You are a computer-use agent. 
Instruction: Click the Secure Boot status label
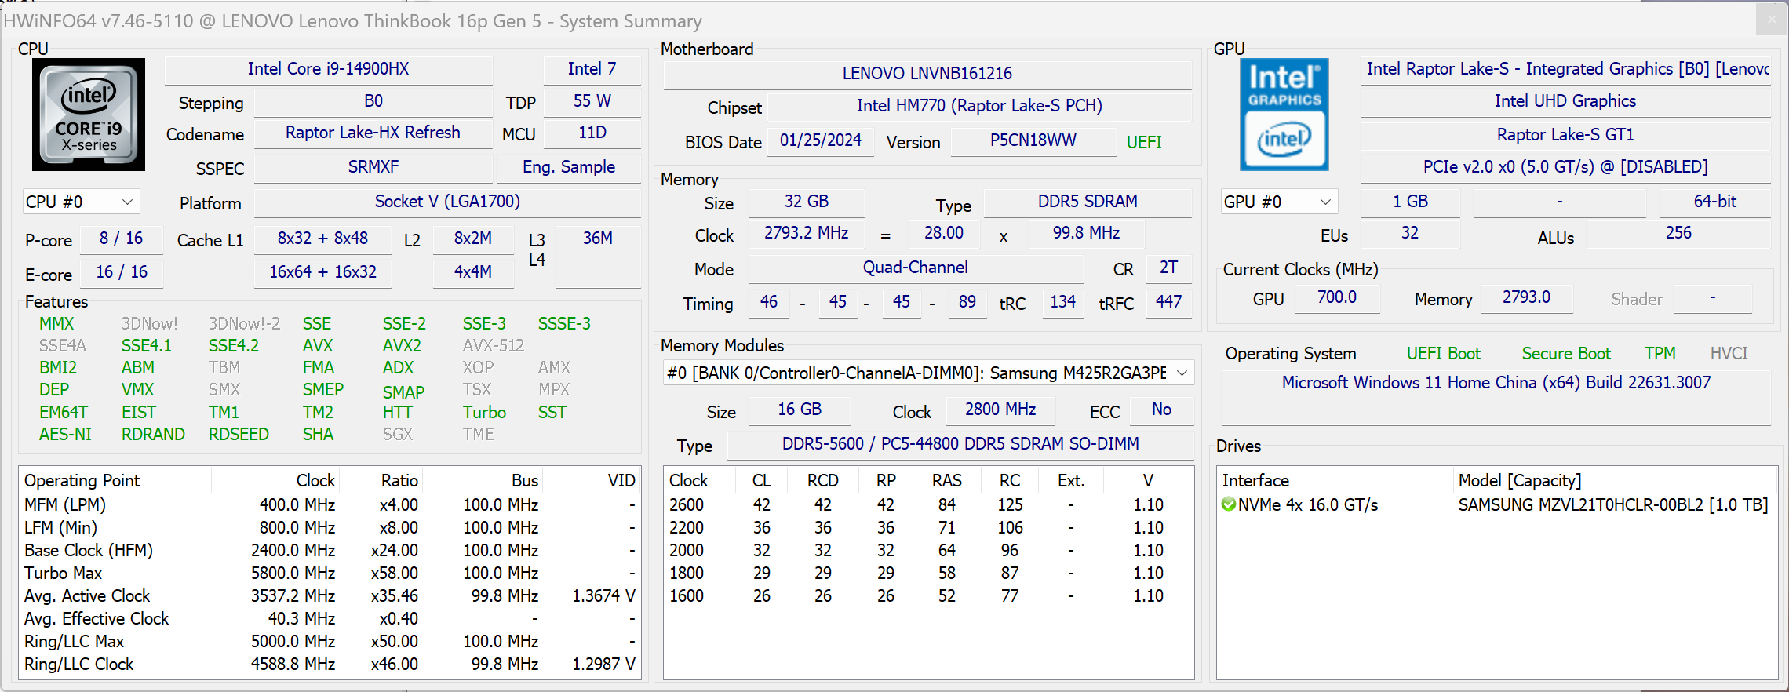(x=1565, y=354)
